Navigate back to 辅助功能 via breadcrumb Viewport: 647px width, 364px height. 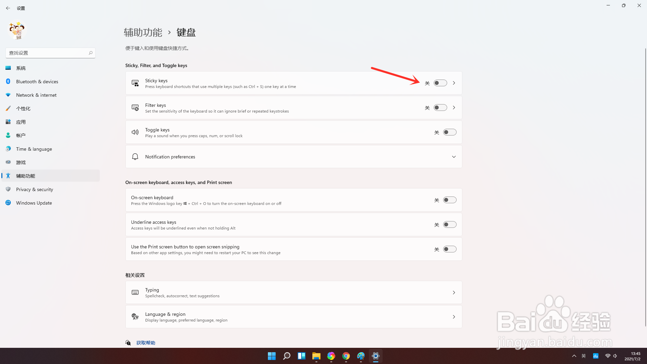coord(143,32)
